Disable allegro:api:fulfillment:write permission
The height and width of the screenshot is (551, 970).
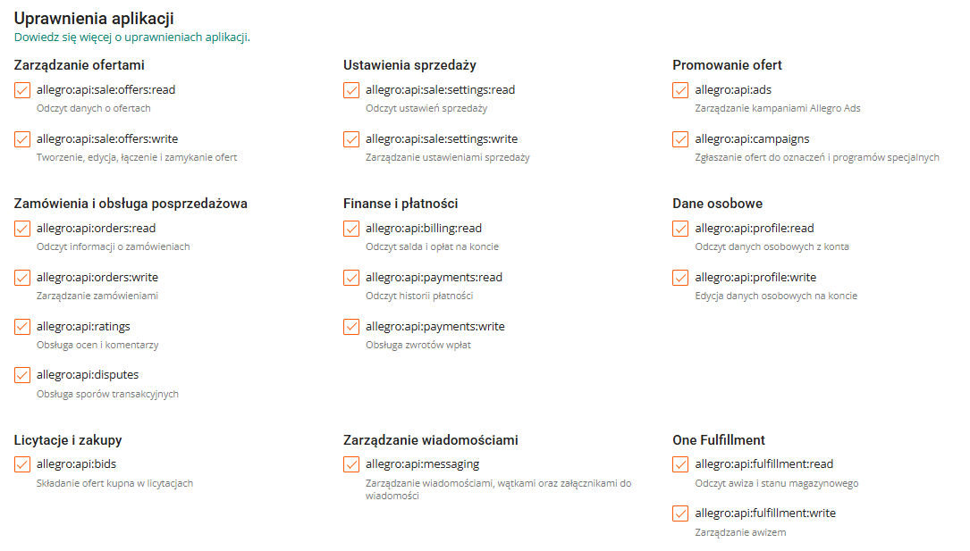point(680,513)
